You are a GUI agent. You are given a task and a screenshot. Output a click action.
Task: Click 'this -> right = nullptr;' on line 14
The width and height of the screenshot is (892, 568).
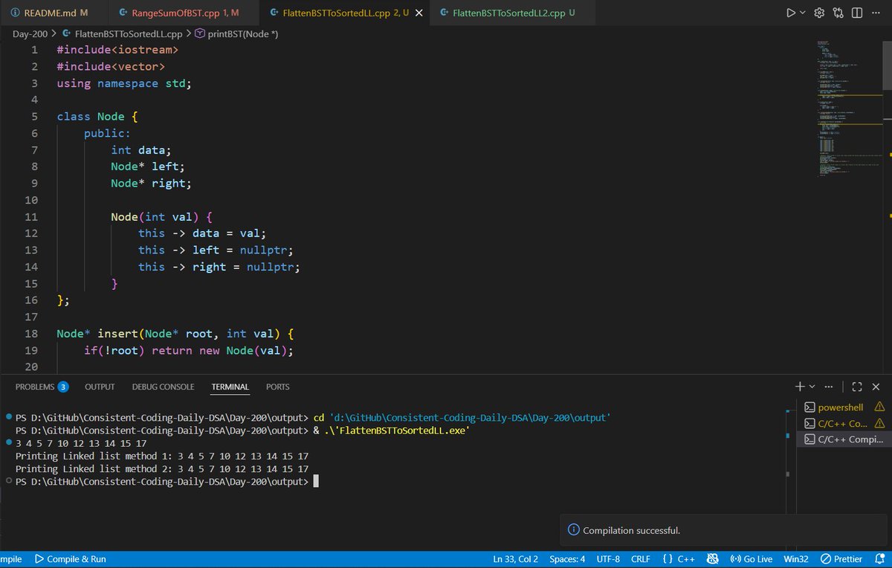point(219,267)
